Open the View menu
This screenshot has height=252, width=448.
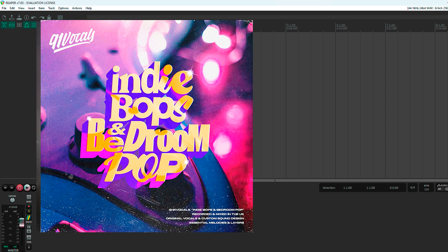click(x=21, y=8)
